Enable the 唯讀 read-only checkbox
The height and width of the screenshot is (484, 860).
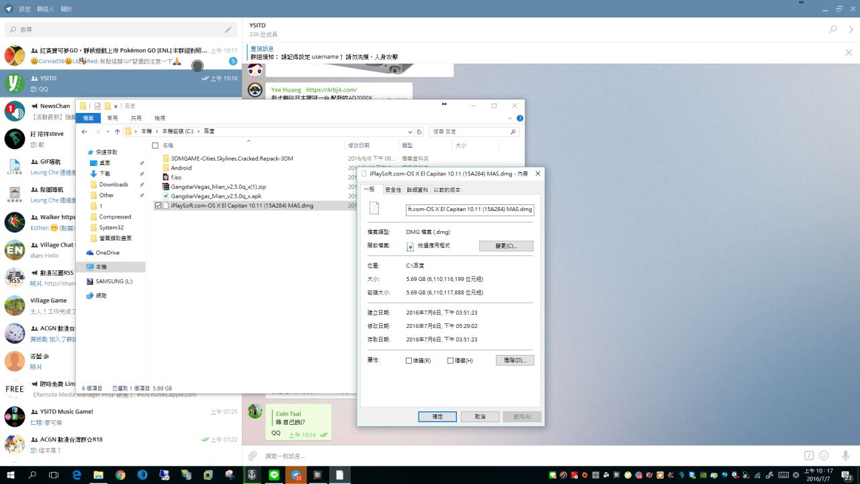click(x=409, y=361)
